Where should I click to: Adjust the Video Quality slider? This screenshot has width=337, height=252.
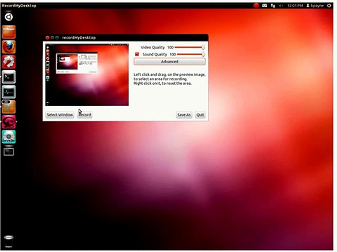pyautogui.click(x=189, y=47)
